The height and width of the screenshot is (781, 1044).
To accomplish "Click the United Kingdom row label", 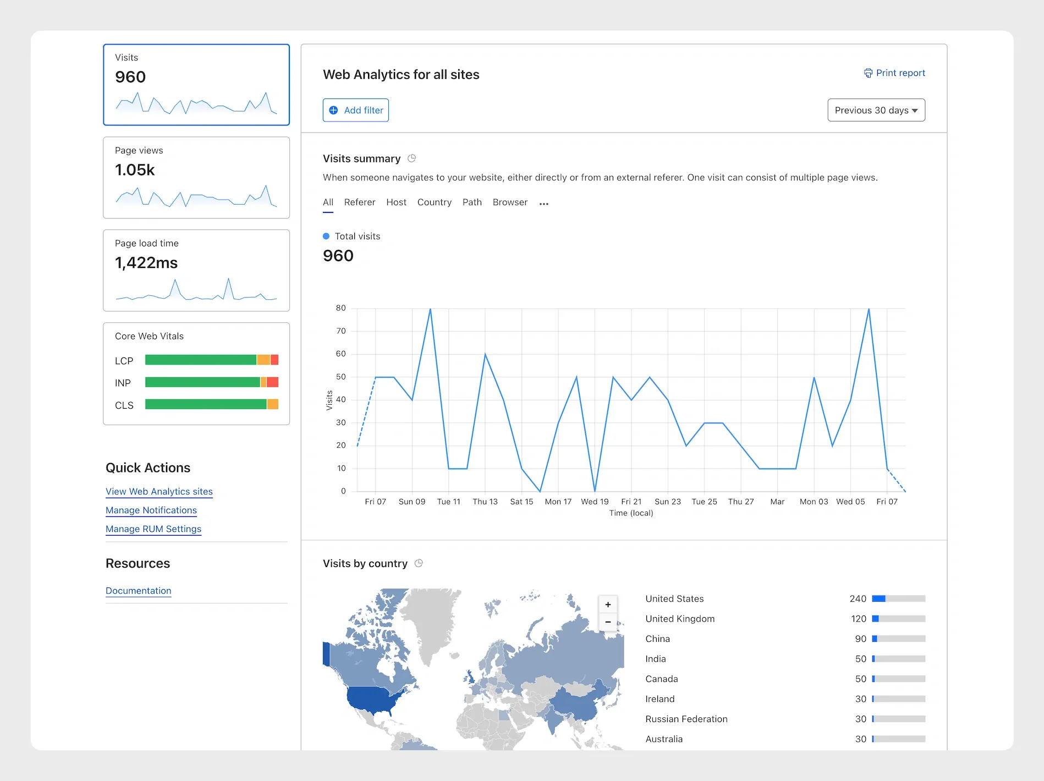I will (680, 619).
